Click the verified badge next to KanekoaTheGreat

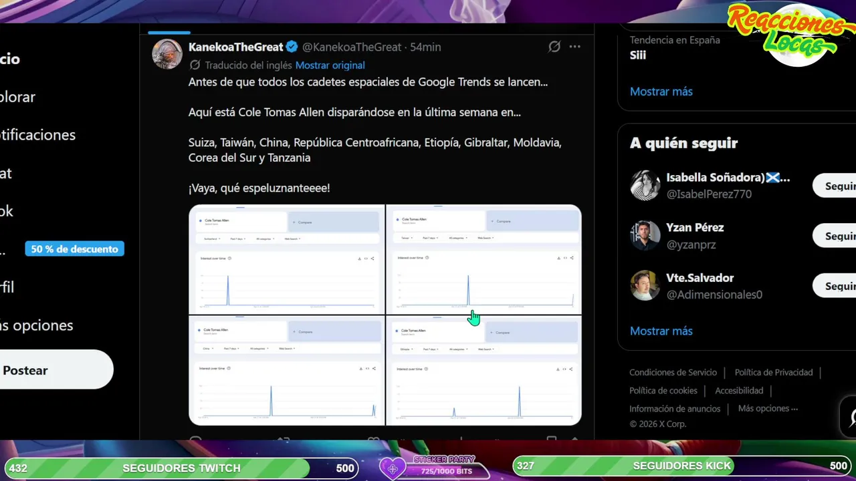[x=292, y=47]
